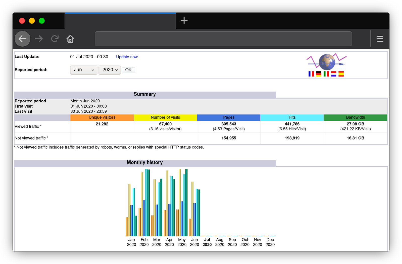Open the month dropdown showing Jun

(x=83, y=70)
